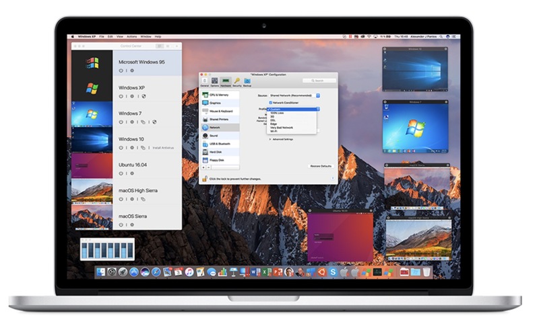Choose Wi-Fi profile option
This screenshot has height=332, width=539.
point(292,131)
